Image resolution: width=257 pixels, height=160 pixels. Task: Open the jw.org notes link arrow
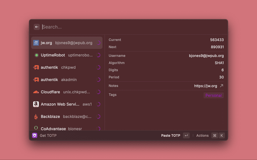pos(221,86)
